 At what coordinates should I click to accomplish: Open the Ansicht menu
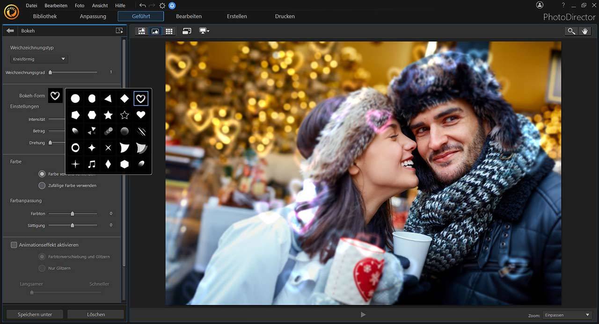click(x=100, y=6)
